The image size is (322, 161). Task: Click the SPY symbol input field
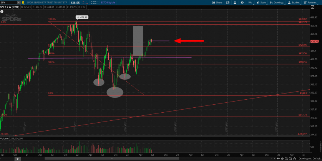point(8,2)
